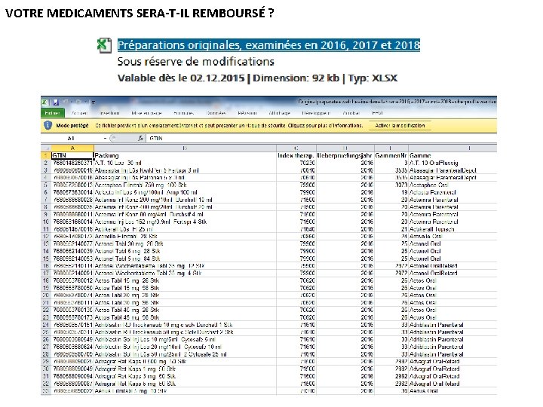
Task: Click cell 'Actos Tabl 45 mg 28 Stk'
Action: pyautogui.click(x=185, y=310)
